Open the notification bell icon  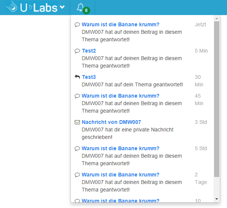click(80, 7)
